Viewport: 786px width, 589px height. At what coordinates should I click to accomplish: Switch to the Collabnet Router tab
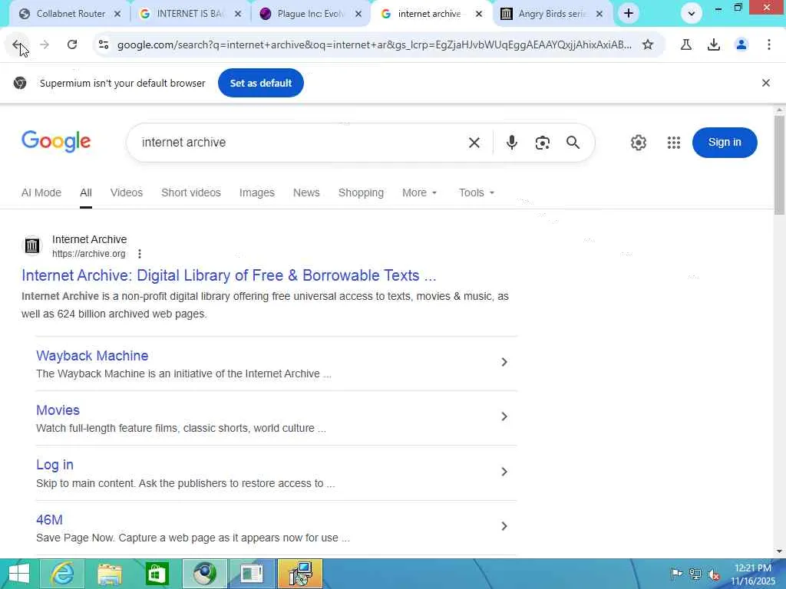pyautogui.click(x=70, y=14)
